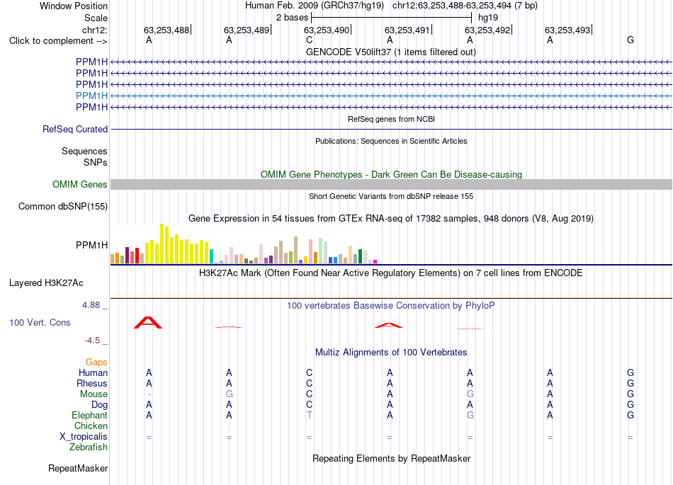Click the Common dbSNP(155) track label
The height and width of the screenshot is (485, 673).
pyautogui.click(x=63, y=206)
